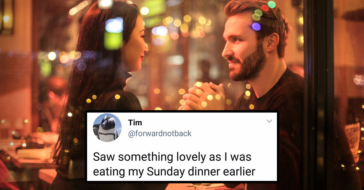Click the couple's clasped hands
The width and height of the screenshot is (364, 190).
pos(203,97)
